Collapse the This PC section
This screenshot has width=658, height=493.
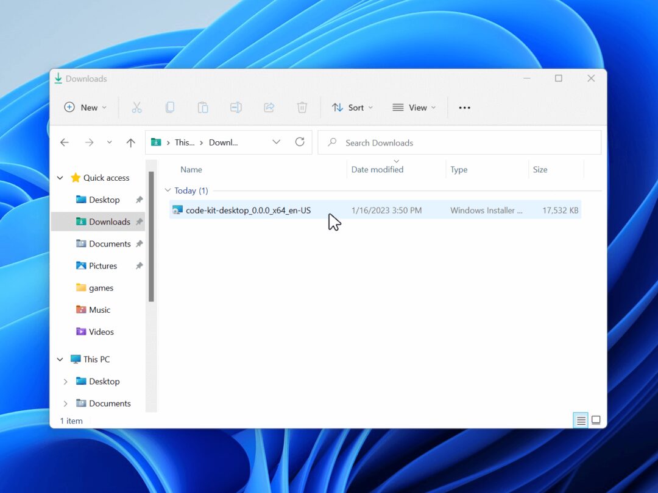(60, 359)
